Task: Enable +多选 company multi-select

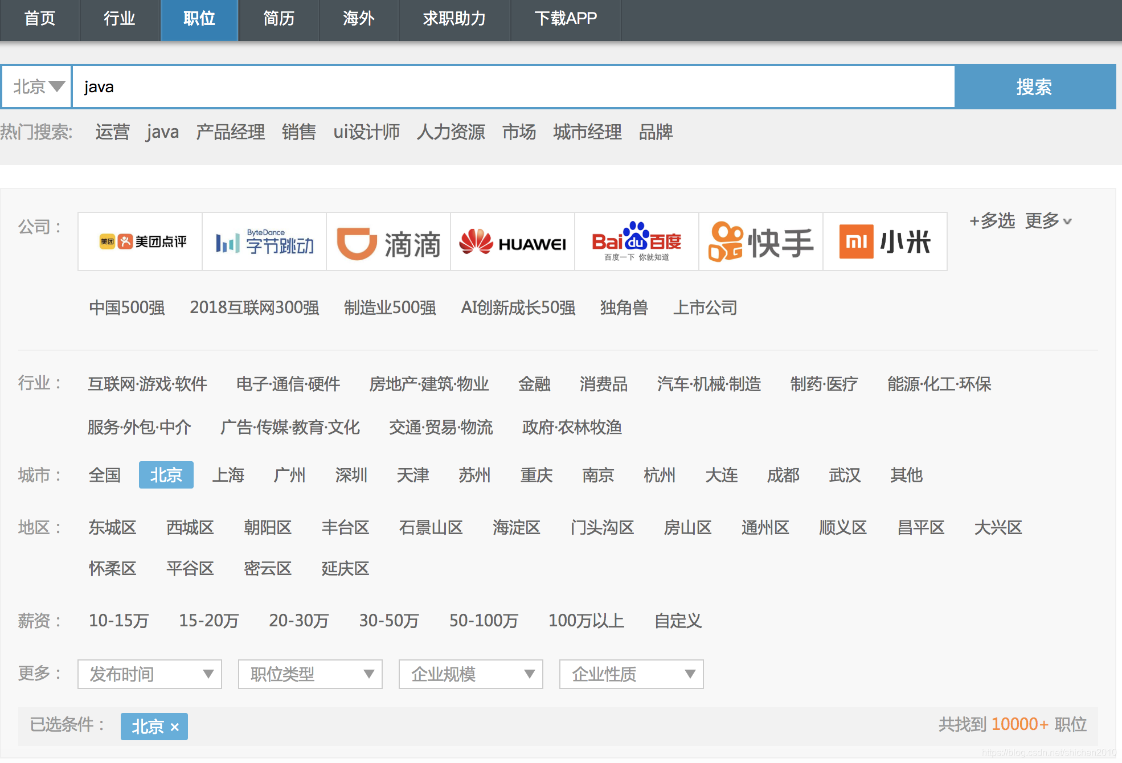Action: (992, 220)
